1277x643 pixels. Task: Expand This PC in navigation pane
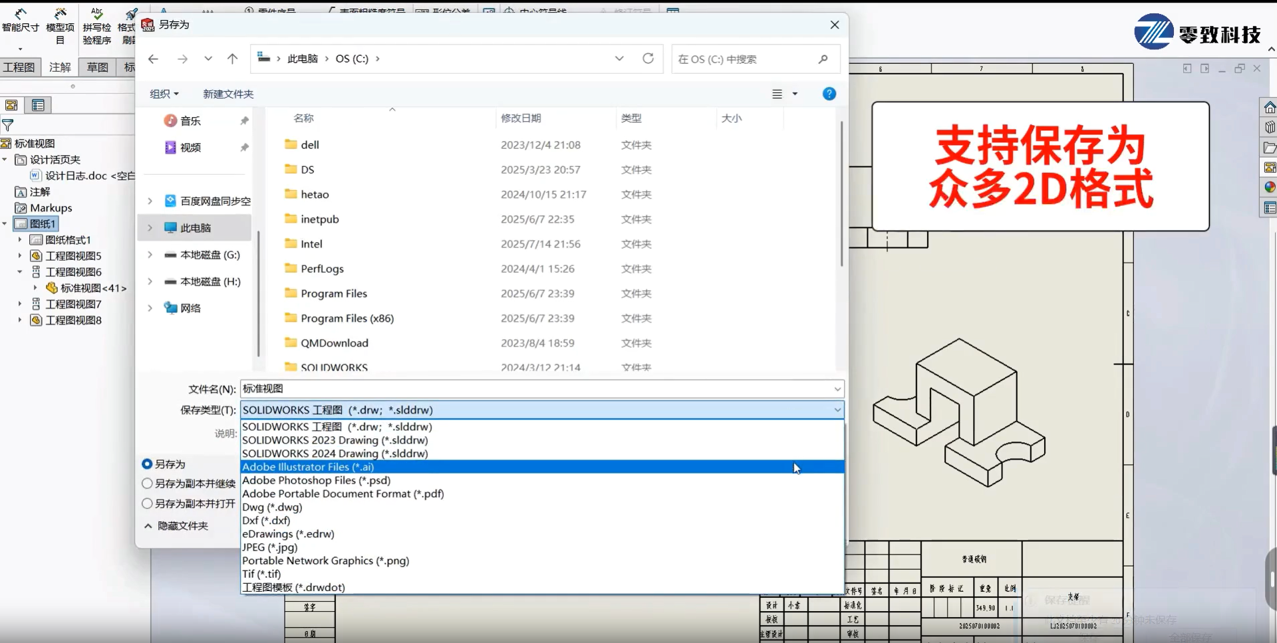pyautogui.click(x=150, y=227)
